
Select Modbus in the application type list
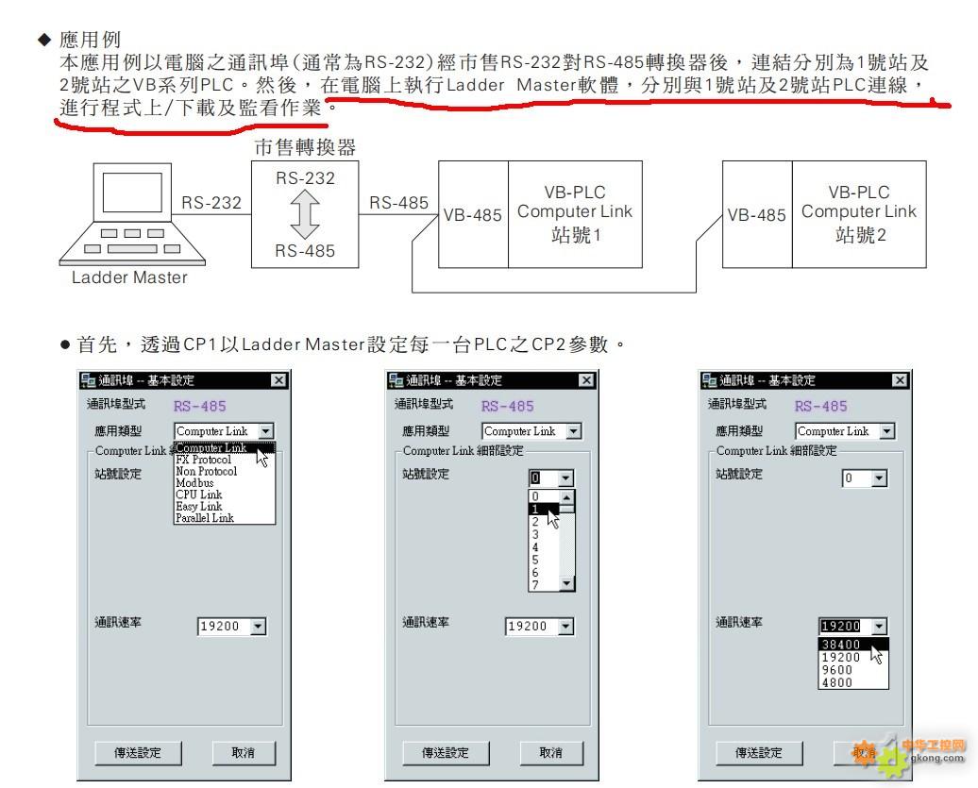tap(194, 482)
